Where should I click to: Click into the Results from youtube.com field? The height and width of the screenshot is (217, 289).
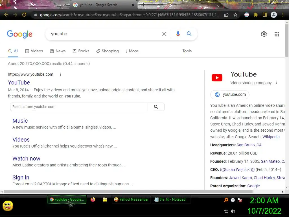pyautogui.click(x=79, y=107)
